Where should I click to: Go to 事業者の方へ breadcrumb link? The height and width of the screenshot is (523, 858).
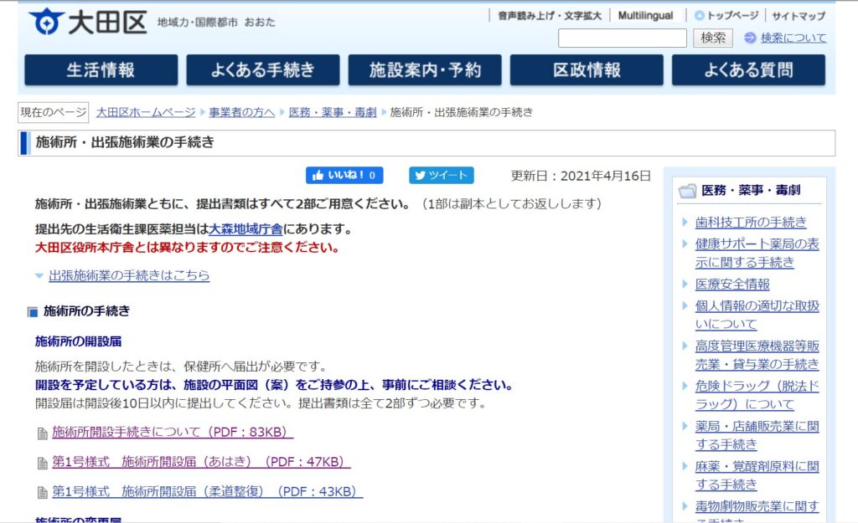(x=241, y=112)
